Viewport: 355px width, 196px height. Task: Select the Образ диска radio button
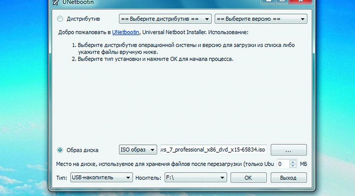click(x=60, y=150)
